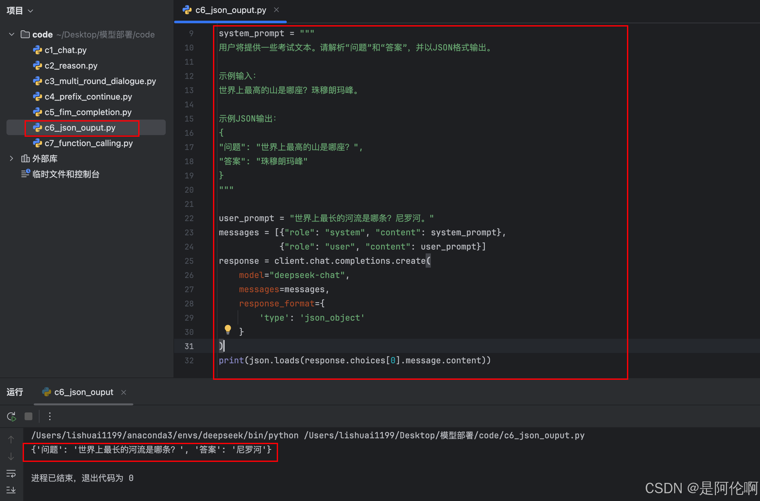Image resolution: width=760 pixels, height=501 pixels.
Task: Click the rerun program icon
Action: [12, 416]
